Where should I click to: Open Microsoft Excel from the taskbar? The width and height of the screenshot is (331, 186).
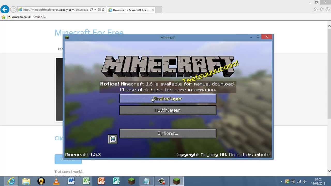(x=86, y=181)
